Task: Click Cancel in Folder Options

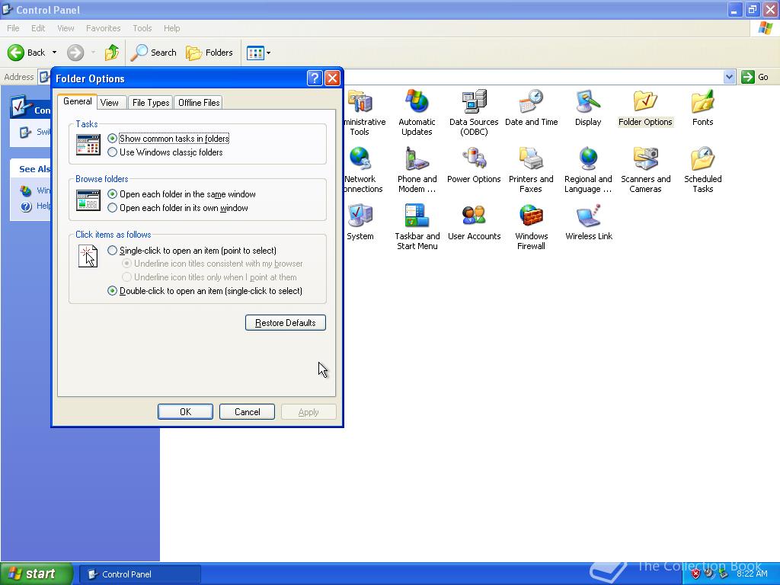Action: click(248, 412)
